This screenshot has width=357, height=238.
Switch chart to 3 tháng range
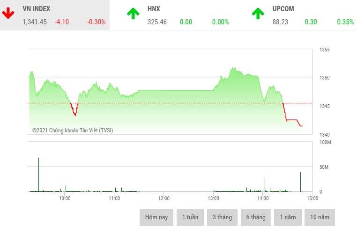pos(222,217)
